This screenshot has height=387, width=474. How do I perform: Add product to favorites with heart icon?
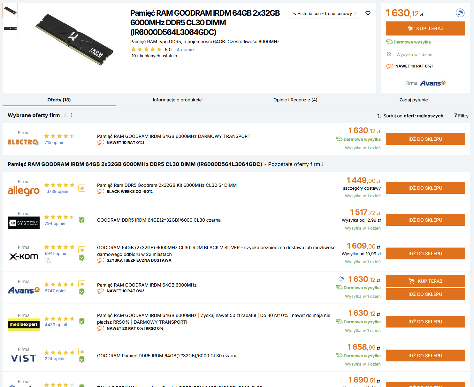pyautogui.click(x=368, y=13)
